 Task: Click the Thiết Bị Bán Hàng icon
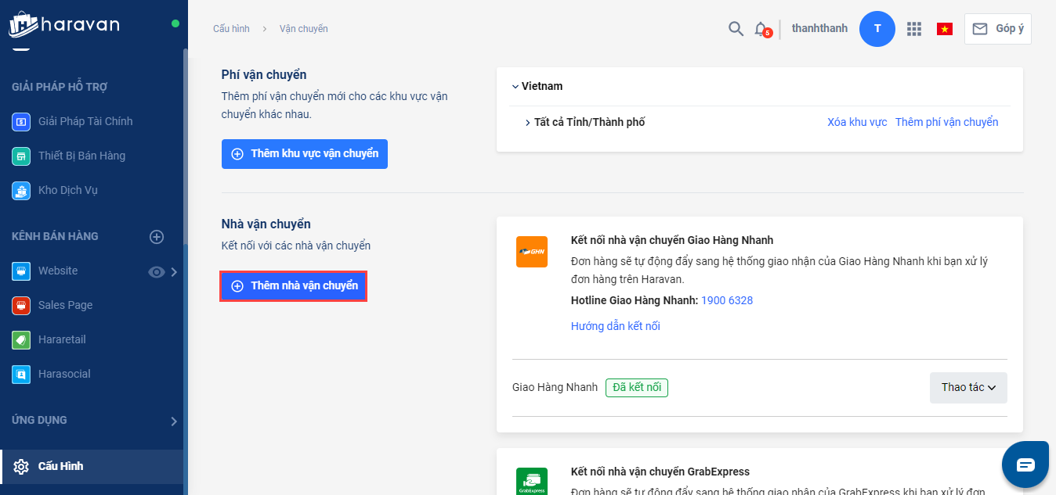pyautogui.click(x=21, y=156)
